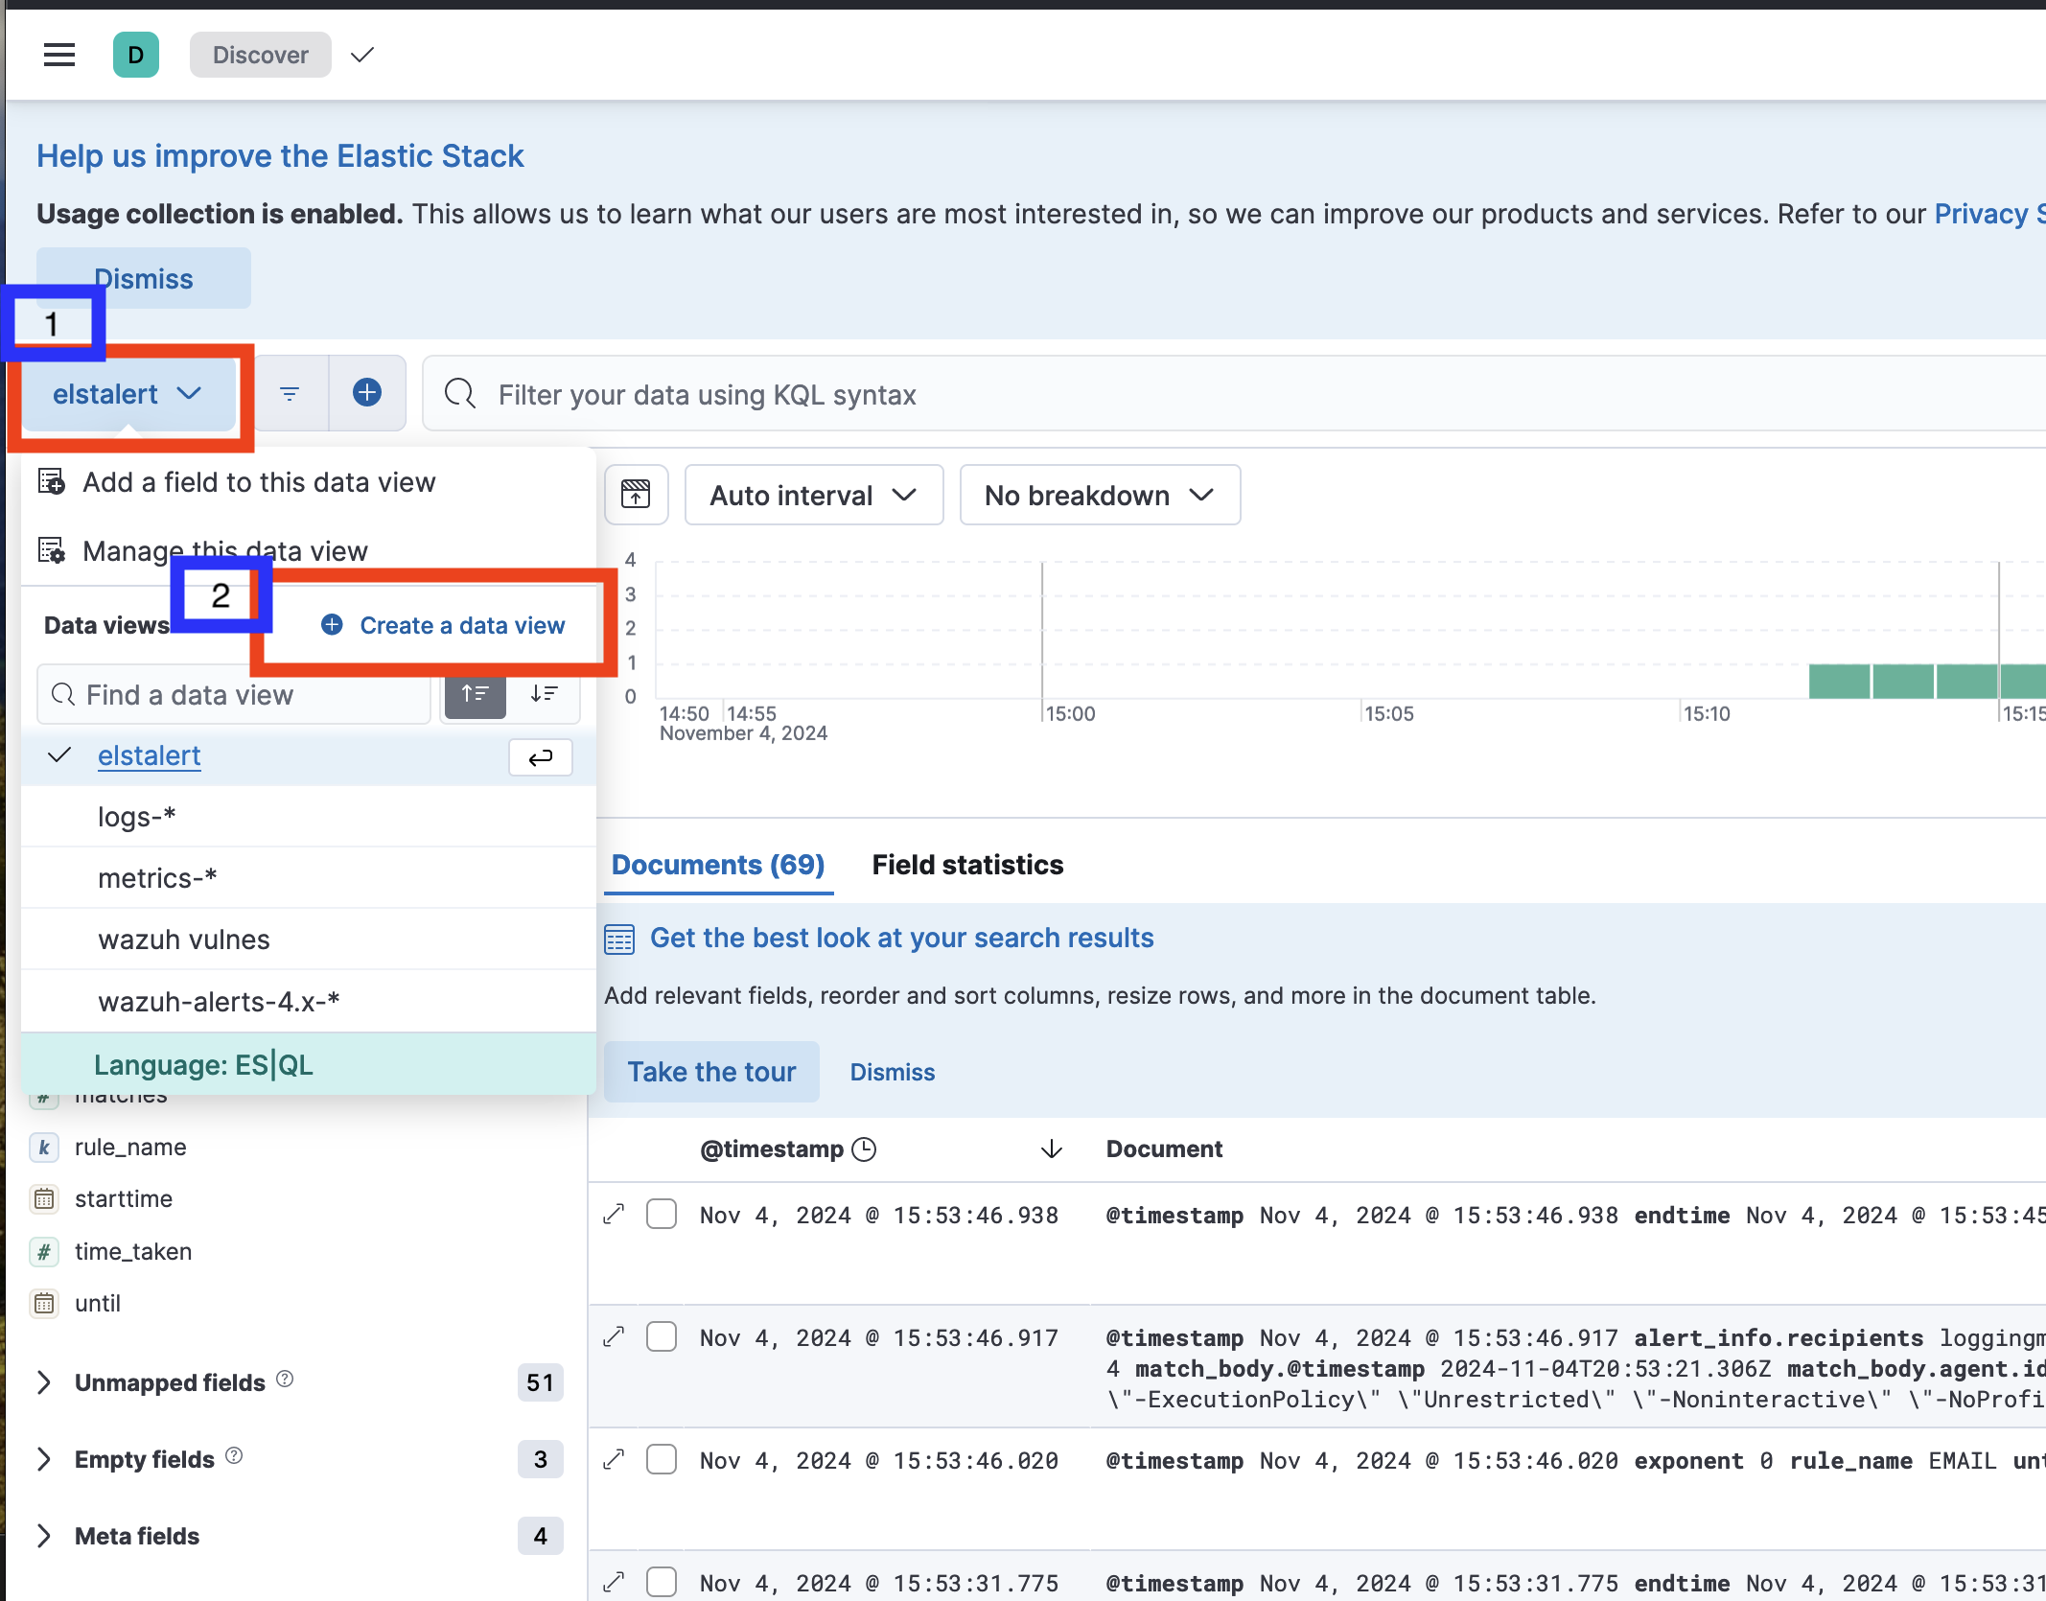Open the Privacy link in banner

(x=1988, y=214)
